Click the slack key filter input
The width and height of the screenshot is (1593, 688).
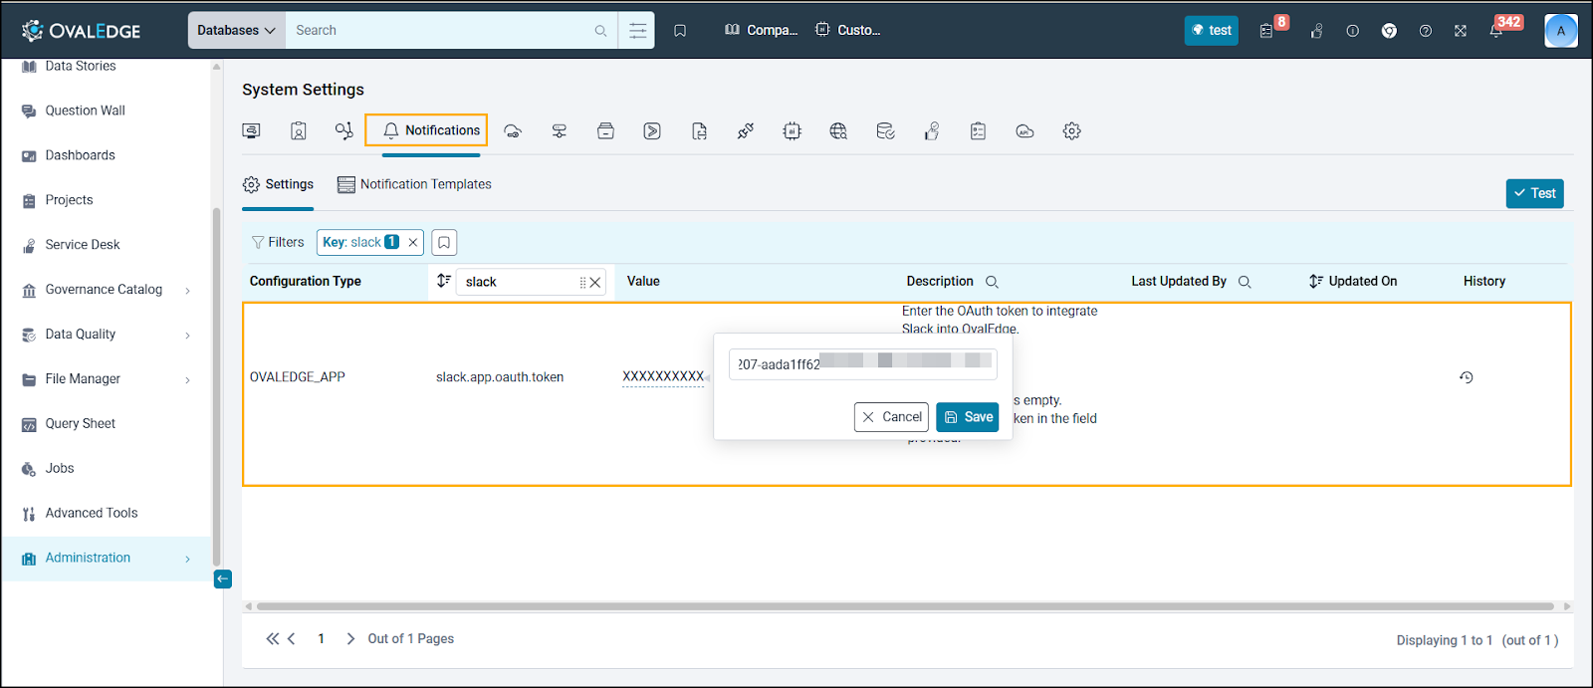(518, 282)
